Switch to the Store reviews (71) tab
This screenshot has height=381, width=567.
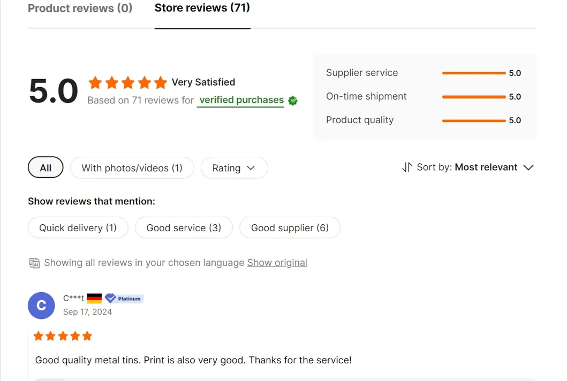coord(202,8)
